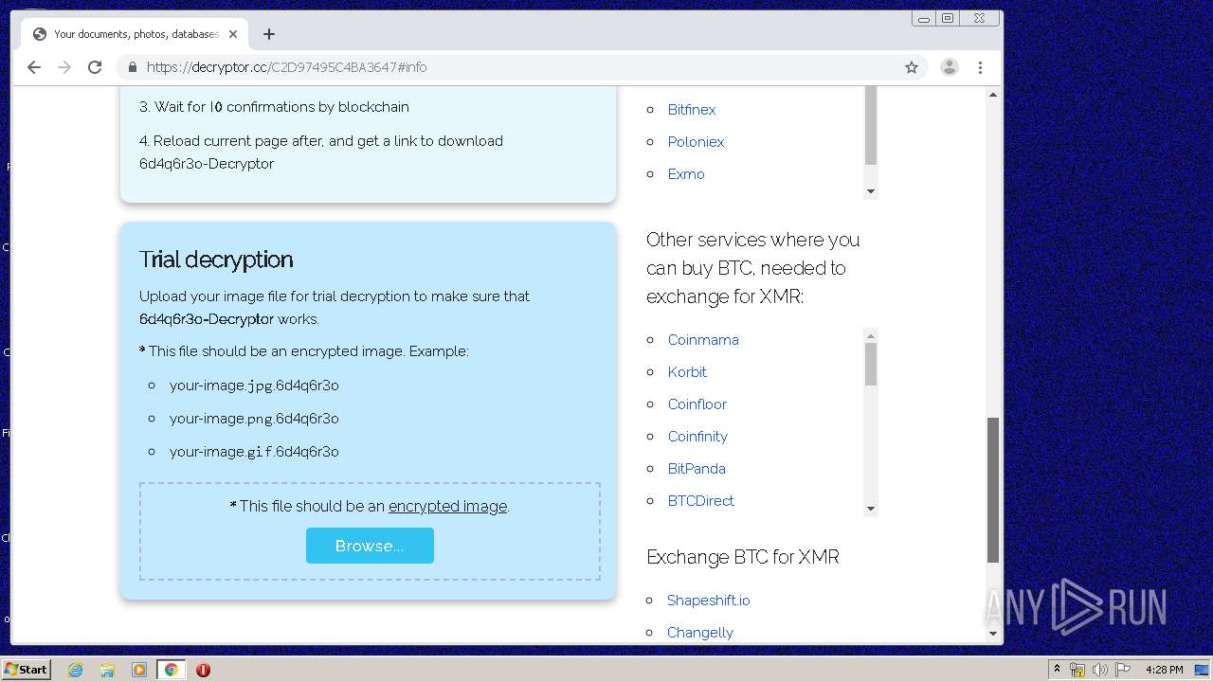Image resolution: width=1213 pixels, height=682 pixels.
Task: Minimize the Chrome window
Action: point(923,18)
